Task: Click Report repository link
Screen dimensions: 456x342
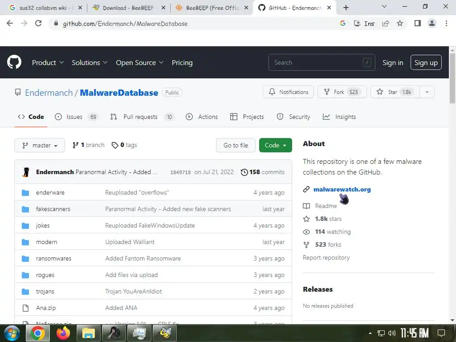Action: (326, 257)
